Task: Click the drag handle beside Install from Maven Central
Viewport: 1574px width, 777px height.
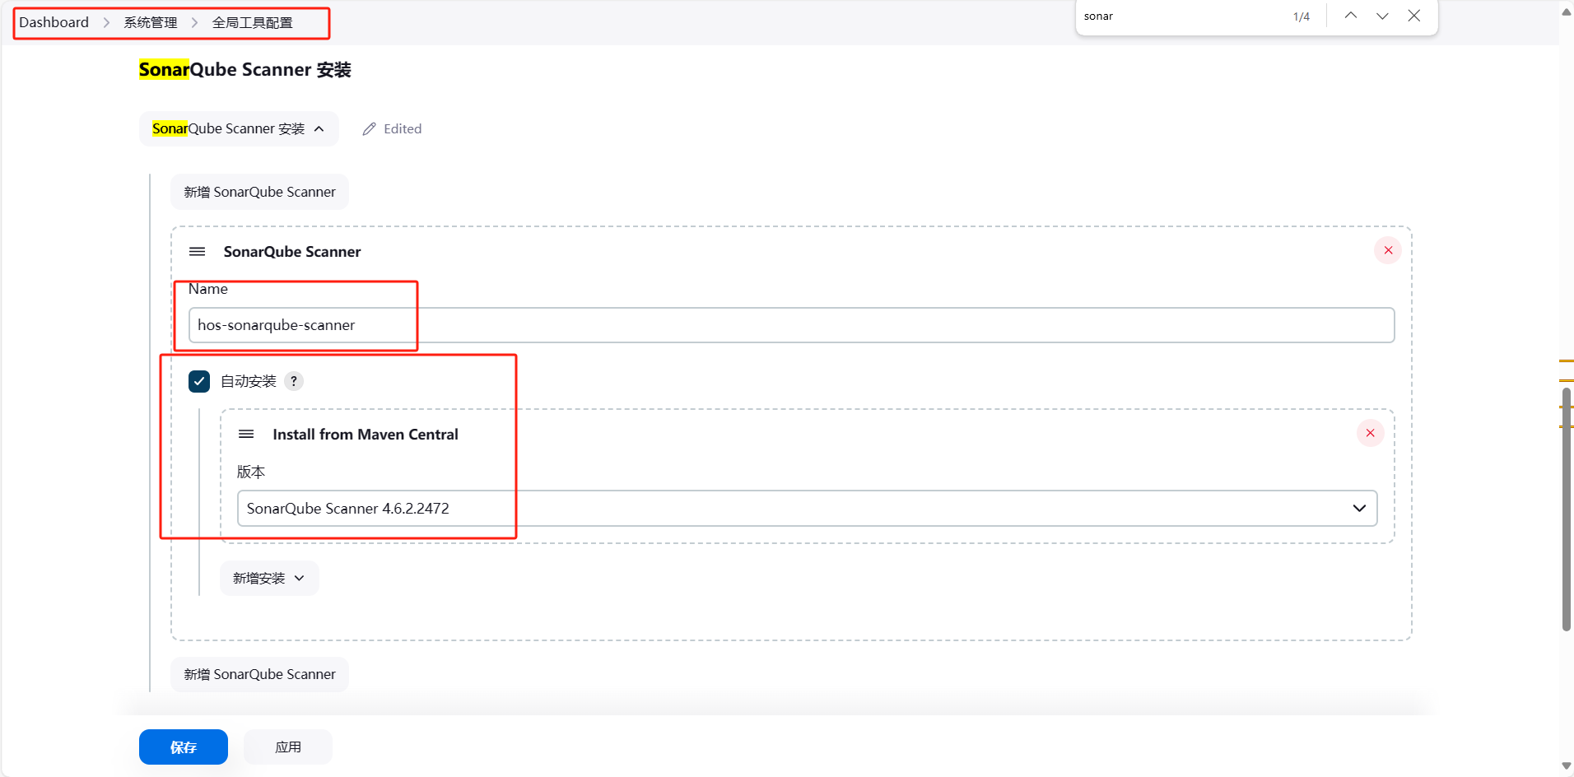Action: coord(246,435)
